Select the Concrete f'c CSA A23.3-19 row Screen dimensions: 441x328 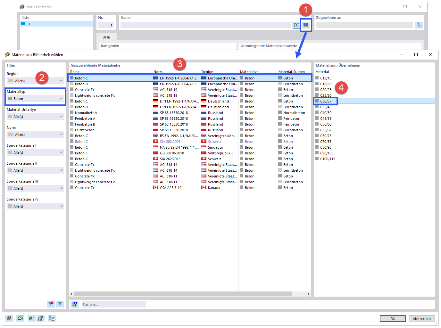click(x=190, y=188)
